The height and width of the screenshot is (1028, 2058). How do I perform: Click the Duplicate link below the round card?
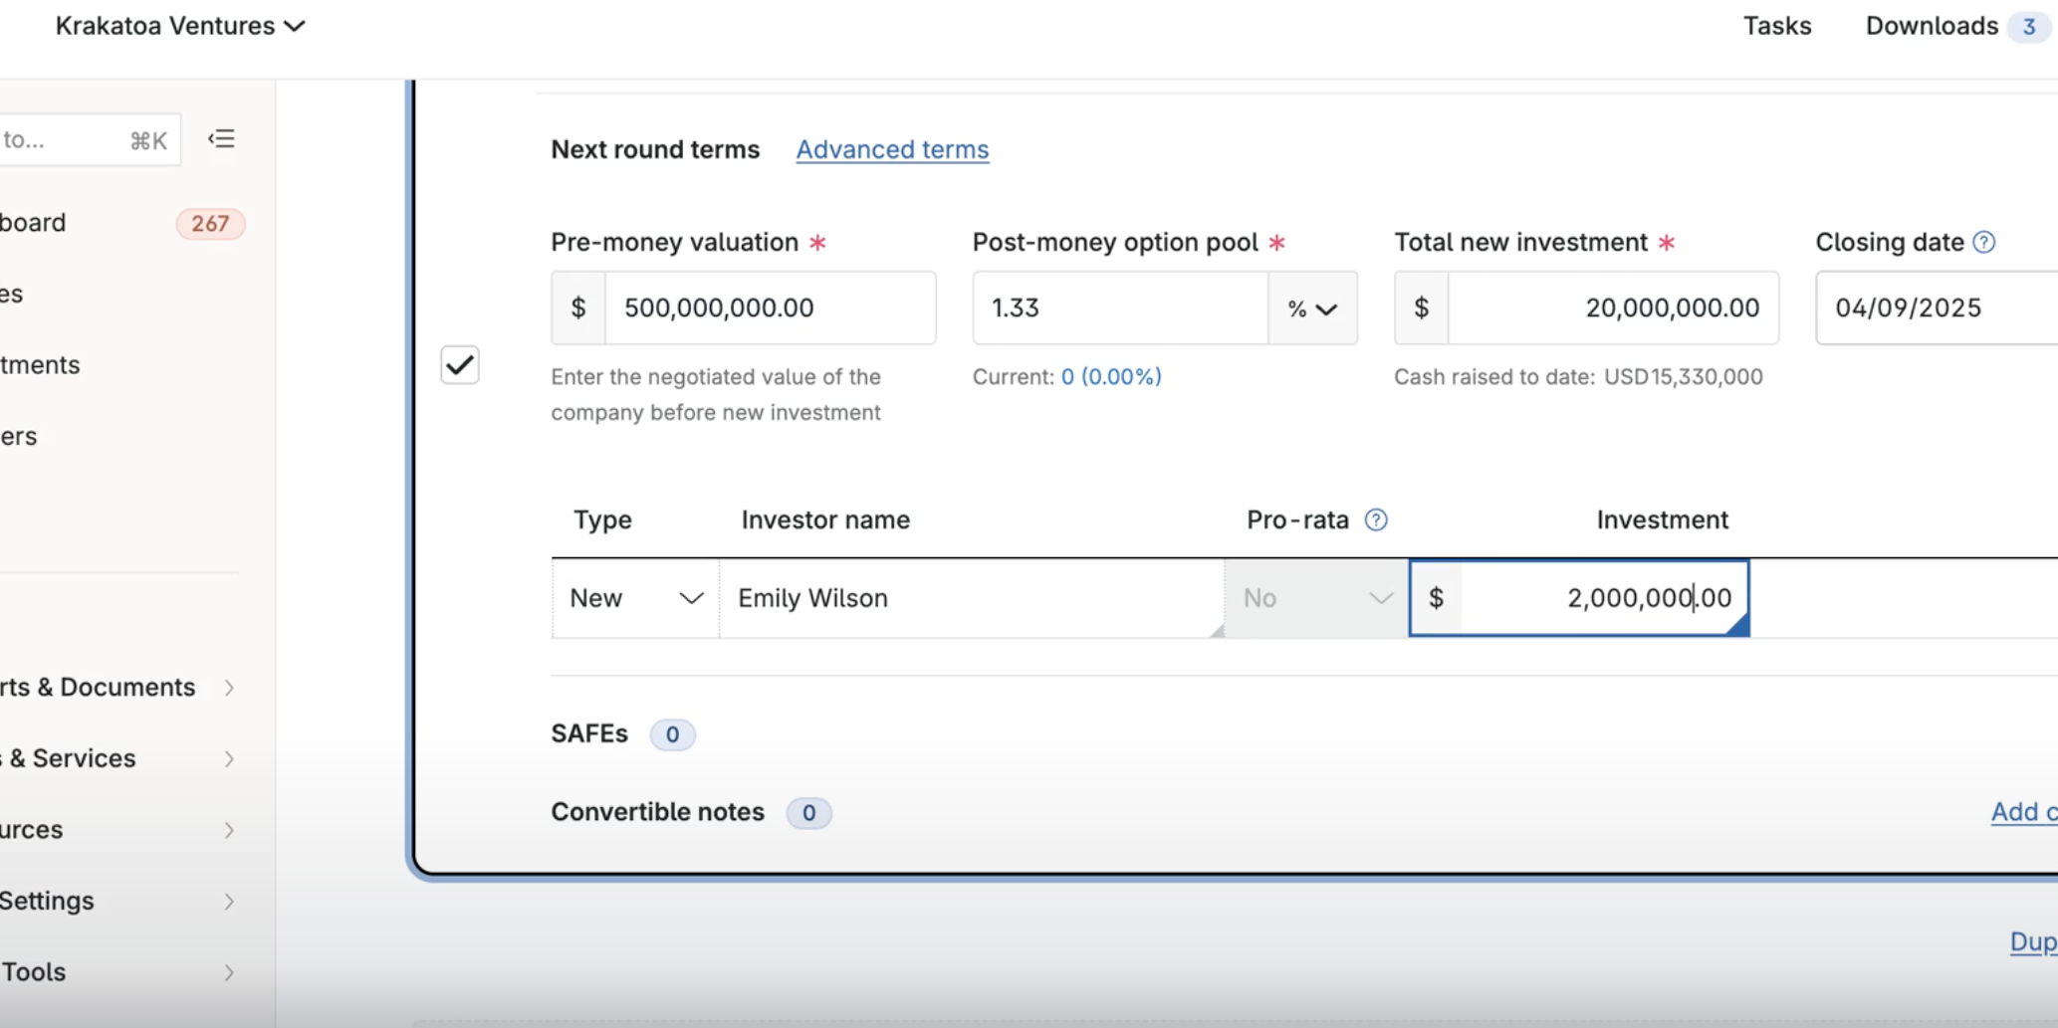click(x=2031, y=941)
